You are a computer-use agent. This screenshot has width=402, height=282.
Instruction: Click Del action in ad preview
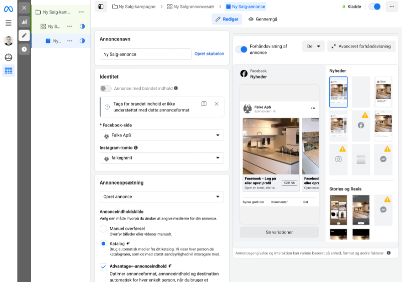pos(306,202)
